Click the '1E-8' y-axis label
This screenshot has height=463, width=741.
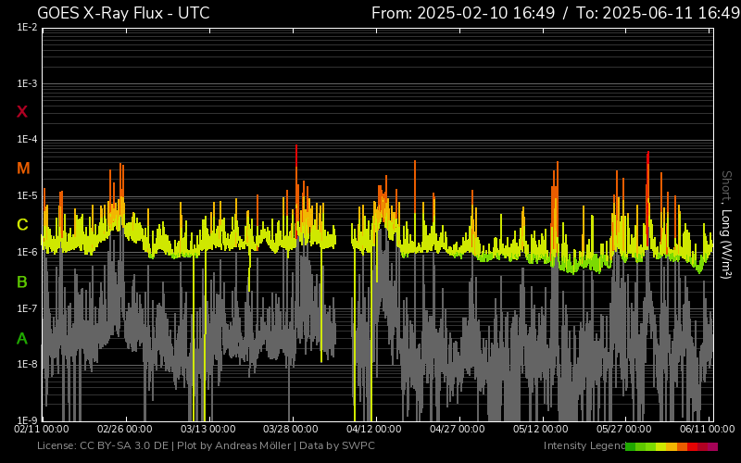28,364
